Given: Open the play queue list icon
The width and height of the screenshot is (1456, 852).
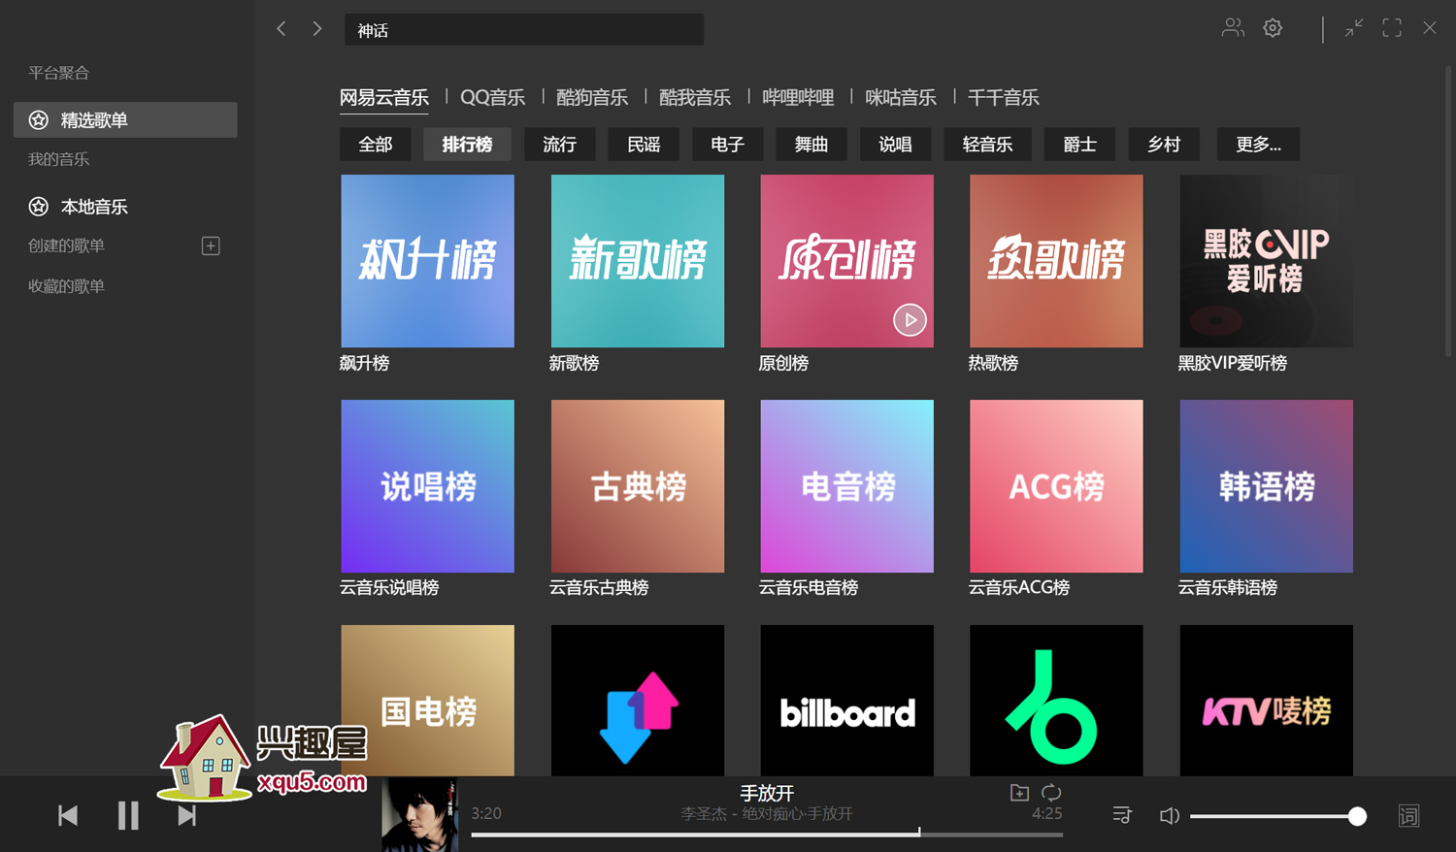Looking at the screenshot, I should [x=1122, y=816].
